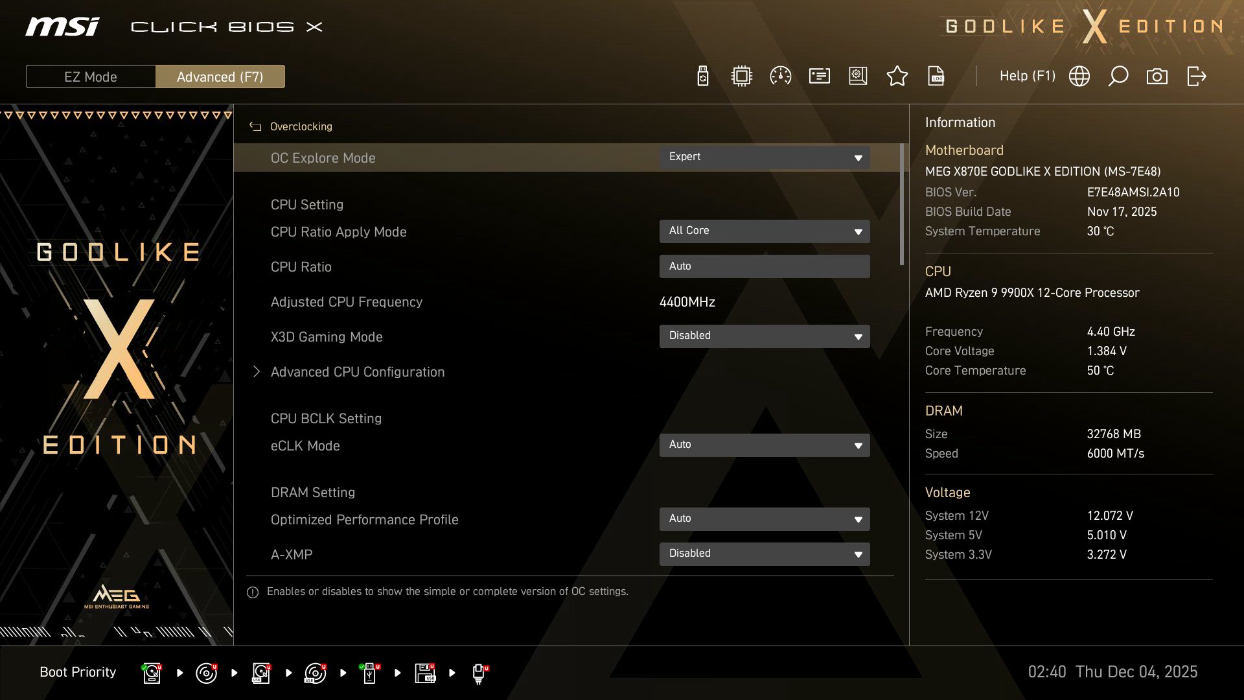Open the fan speed gauge utility

[780, 76]
